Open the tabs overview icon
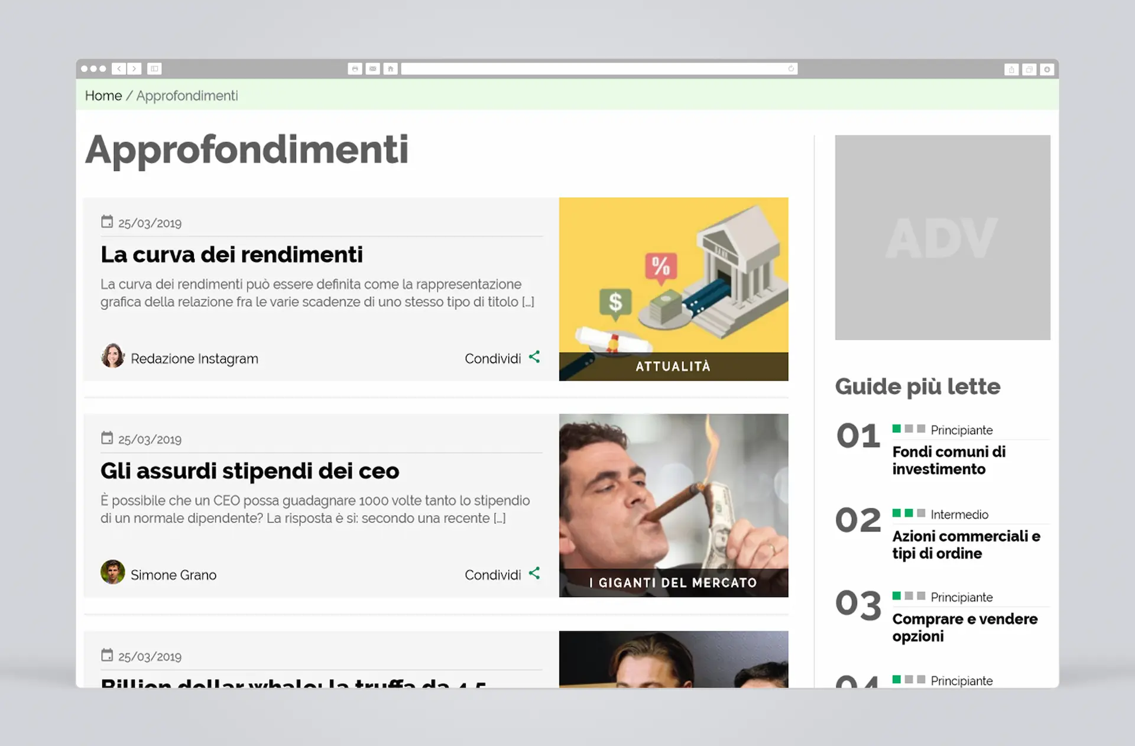 click(1029, 69)
